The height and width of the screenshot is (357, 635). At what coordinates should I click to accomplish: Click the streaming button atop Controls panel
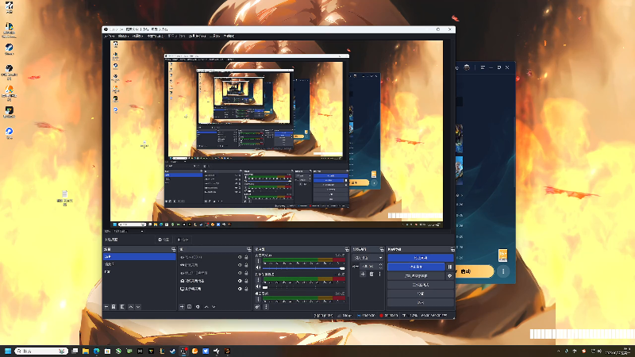pos(421,257)
